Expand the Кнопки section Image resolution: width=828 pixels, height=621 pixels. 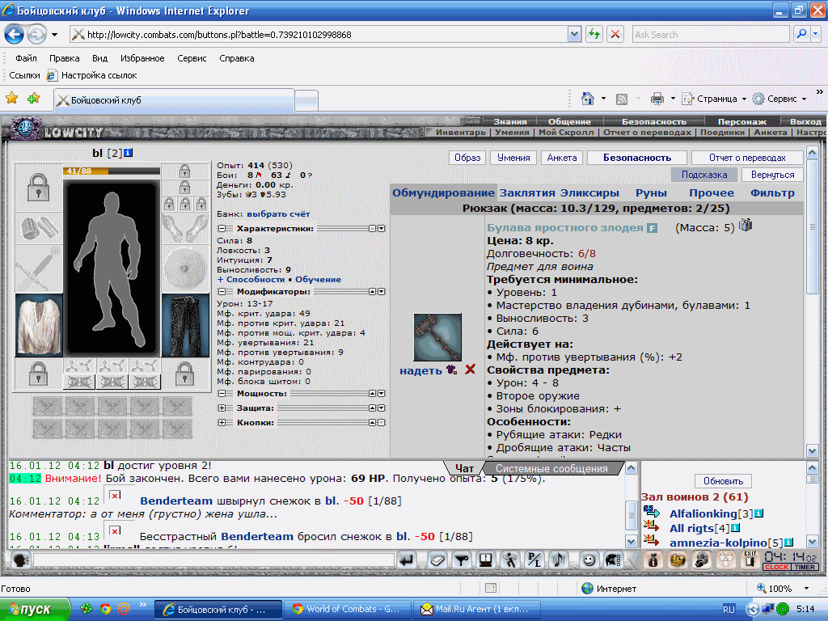[x=222, y=422]
